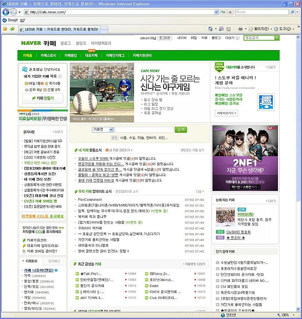Click the 다음 link in cafe updates
302x319 pixels.
tap(200, 191)
